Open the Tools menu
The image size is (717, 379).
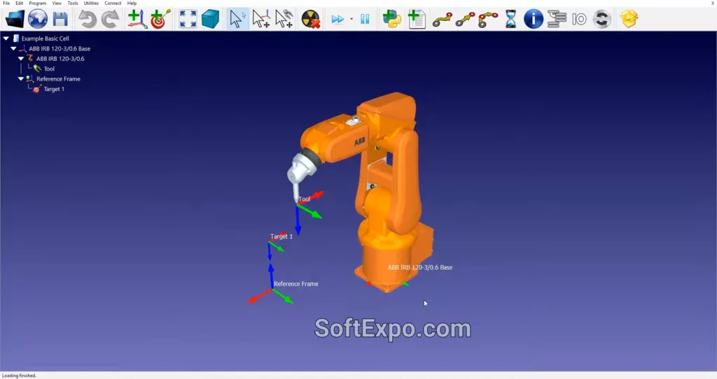pos(73,4)
